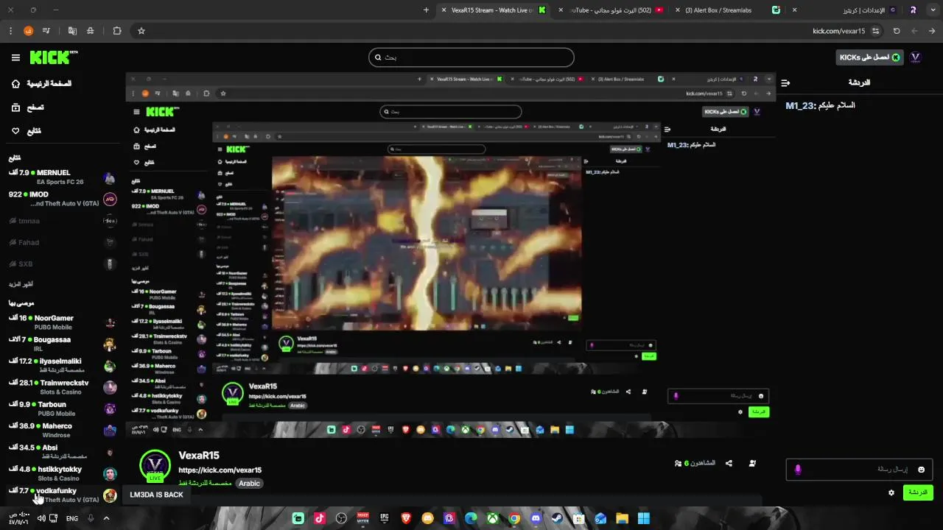Expand 'أظهر المزيد' show more channels
Screen dimensions: 943x530
pyautogui.click(x=21, y=284)
